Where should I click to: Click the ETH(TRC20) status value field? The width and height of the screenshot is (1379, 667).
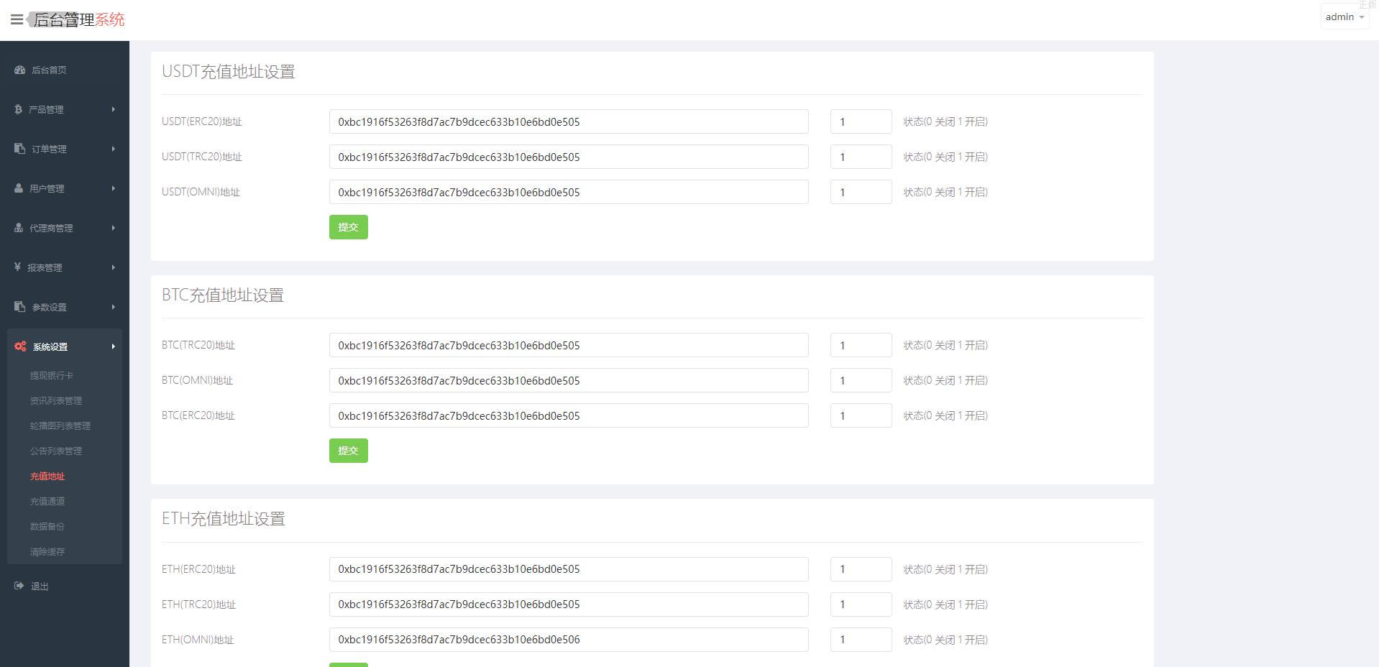[861, 604]
